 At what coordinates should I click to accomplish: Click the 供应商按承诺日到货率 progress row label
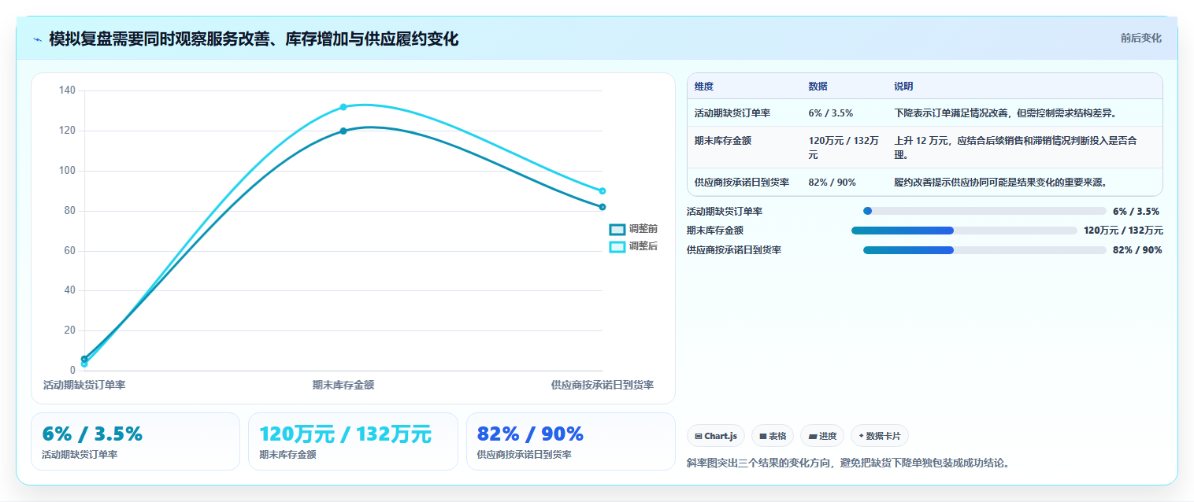[x=734, y=250]
